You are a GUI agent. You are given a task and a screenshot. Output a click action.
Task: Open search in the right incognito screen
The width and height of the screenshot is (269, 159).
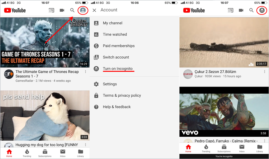point(251,10)
